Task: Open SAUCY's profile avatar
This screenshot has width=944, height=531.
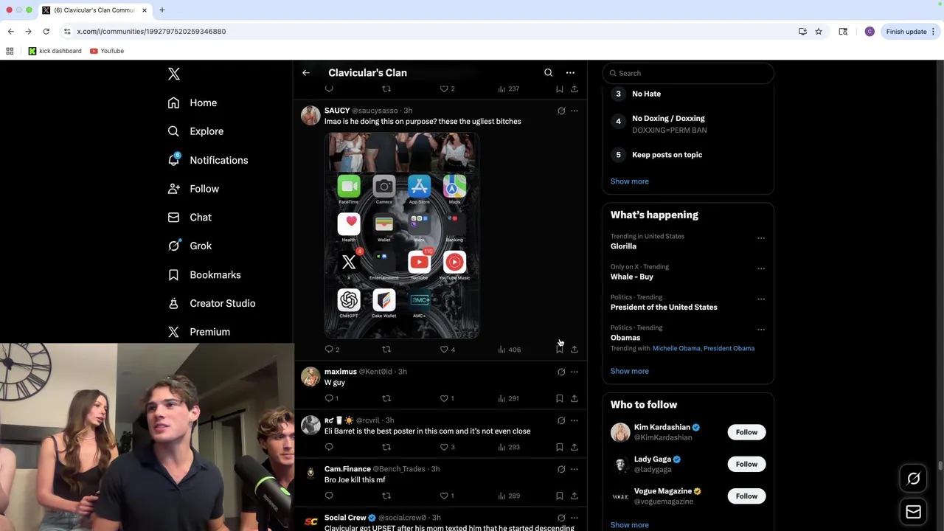Action: point(310,115)
